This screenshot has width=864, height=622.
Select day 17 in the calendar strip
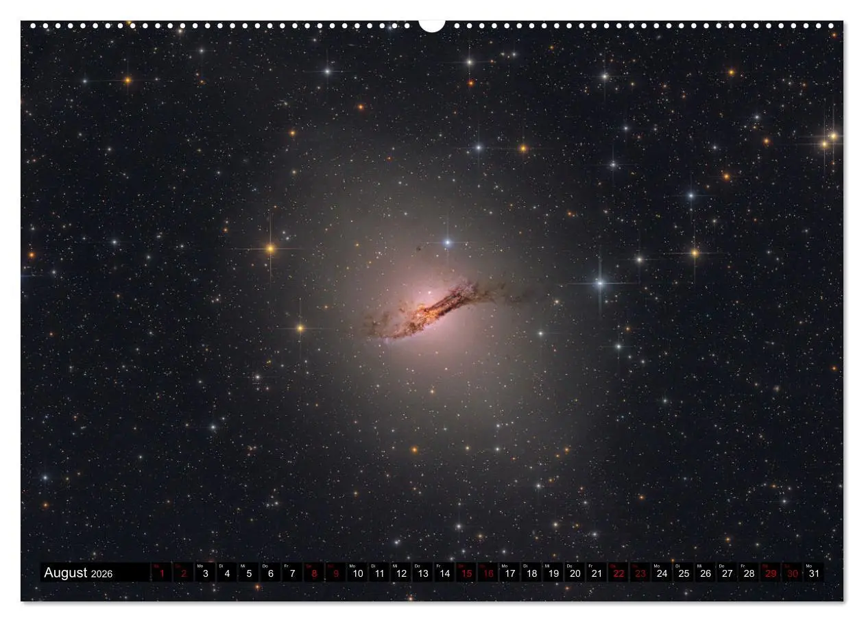tap(509, 573)
